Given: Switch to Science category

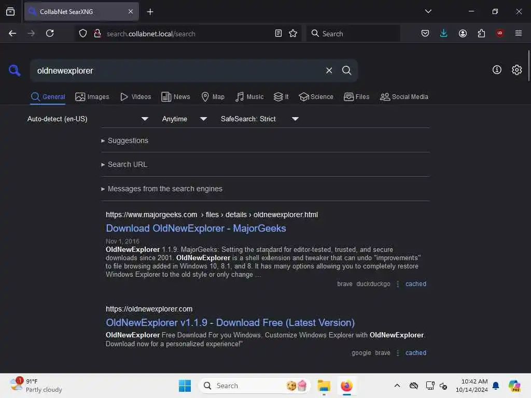Looking at the screenshot, I should (x=316, y=97).
